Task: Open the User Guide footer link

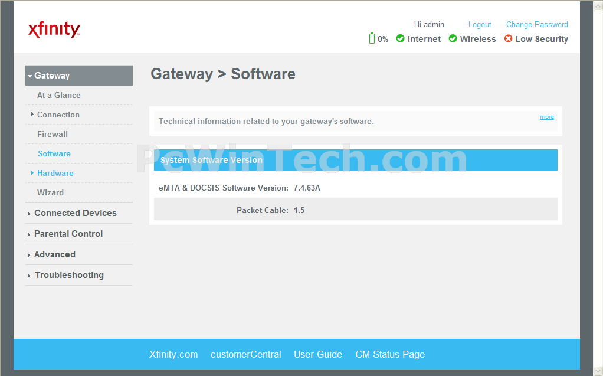Action: 318,354
